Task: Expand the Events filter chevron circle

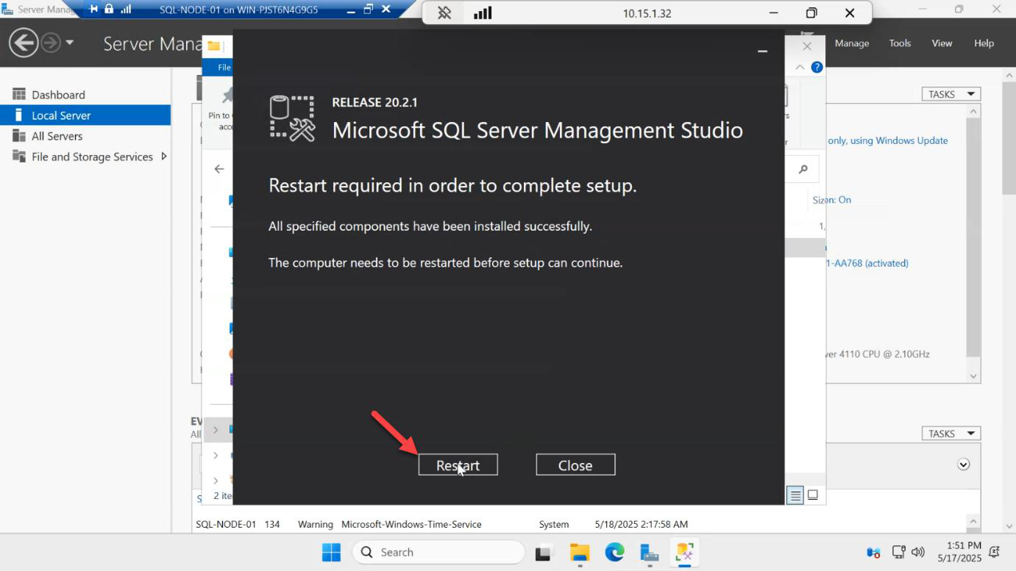Action: [x=964, y=464]
